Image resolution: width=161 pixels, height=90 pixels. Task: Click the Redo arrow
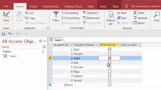pyautogui.click(x=18, y=34)
